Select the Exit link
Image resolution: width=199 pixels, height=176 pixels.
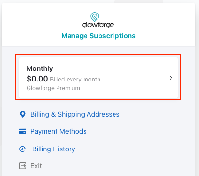click(36, 166)
